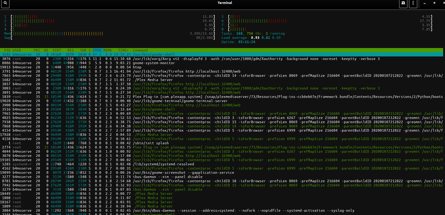The image size is (445, 215).
Task: Select the gnome-screenshot process row
Action: click(x=222, y=173)
